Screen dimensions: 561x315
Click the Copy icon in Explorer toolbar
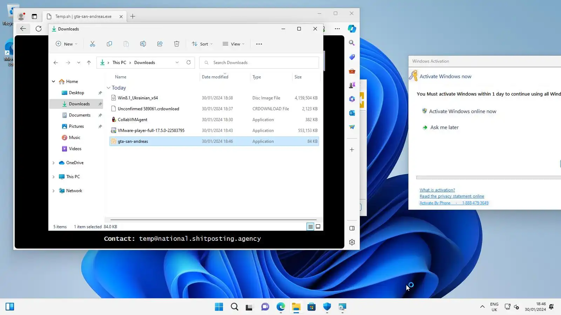(x=109, y=44)
